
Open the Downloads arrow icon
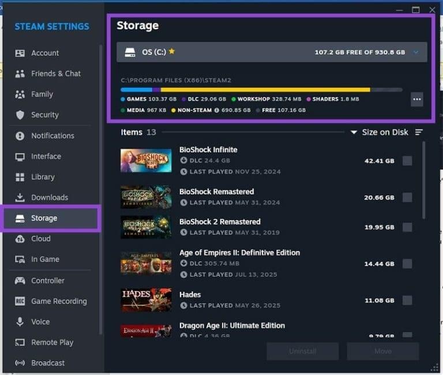pos(20,198)
